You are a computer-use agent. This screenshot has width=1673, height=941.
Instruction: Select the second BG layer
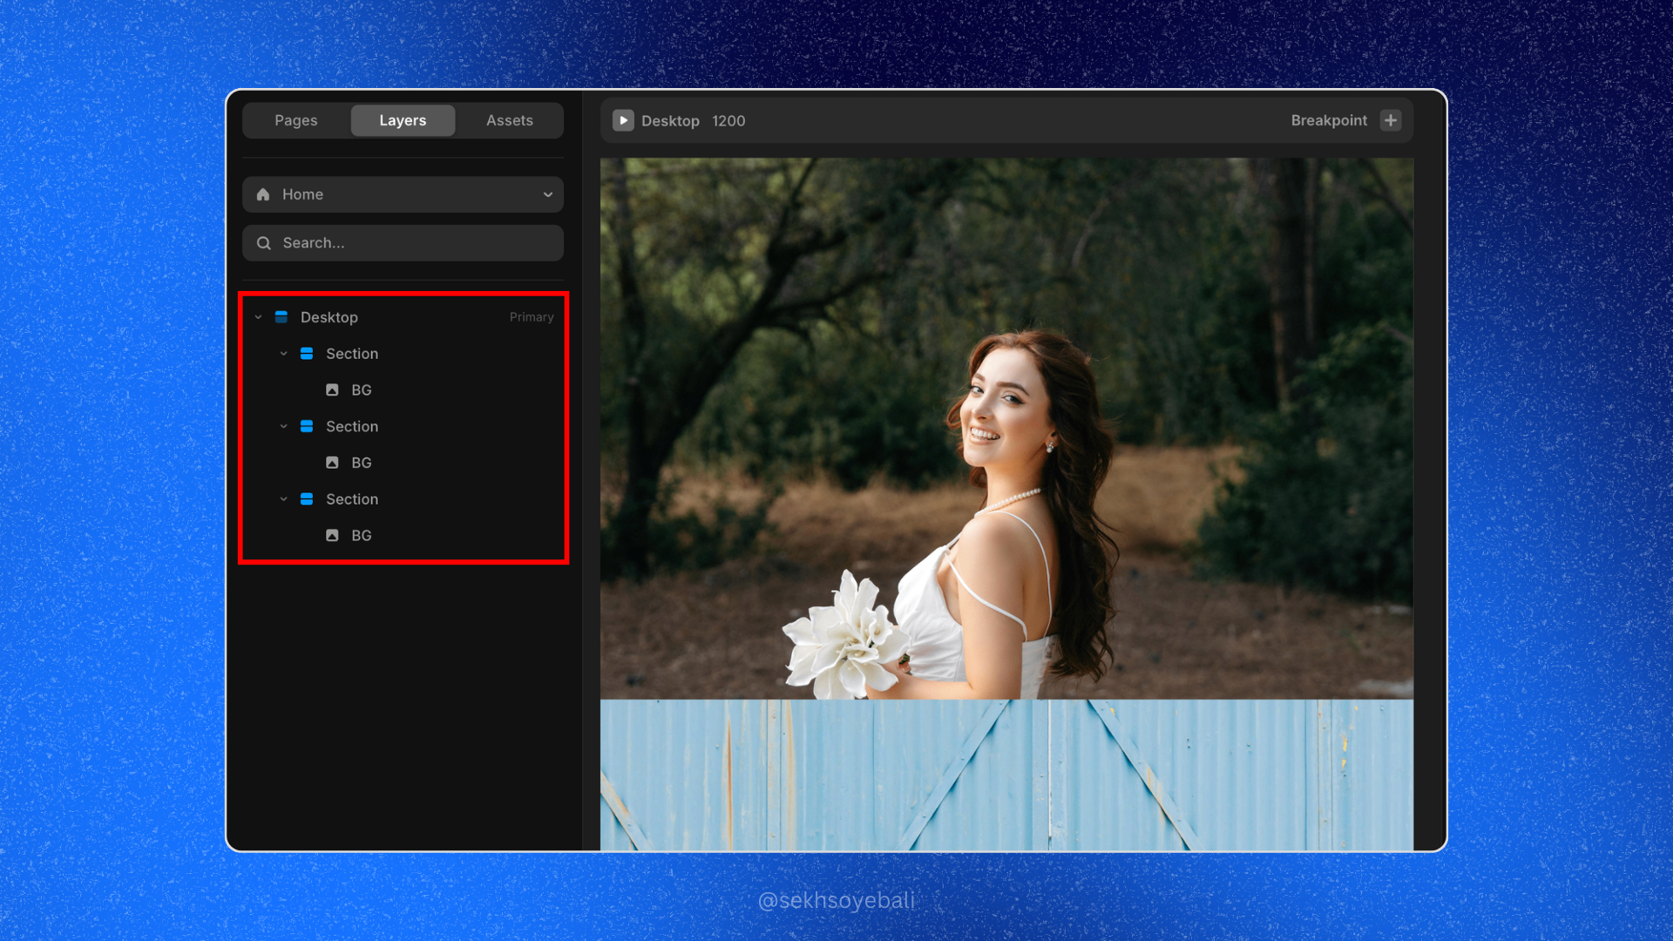pyautogui.click(x=361, y=463)
